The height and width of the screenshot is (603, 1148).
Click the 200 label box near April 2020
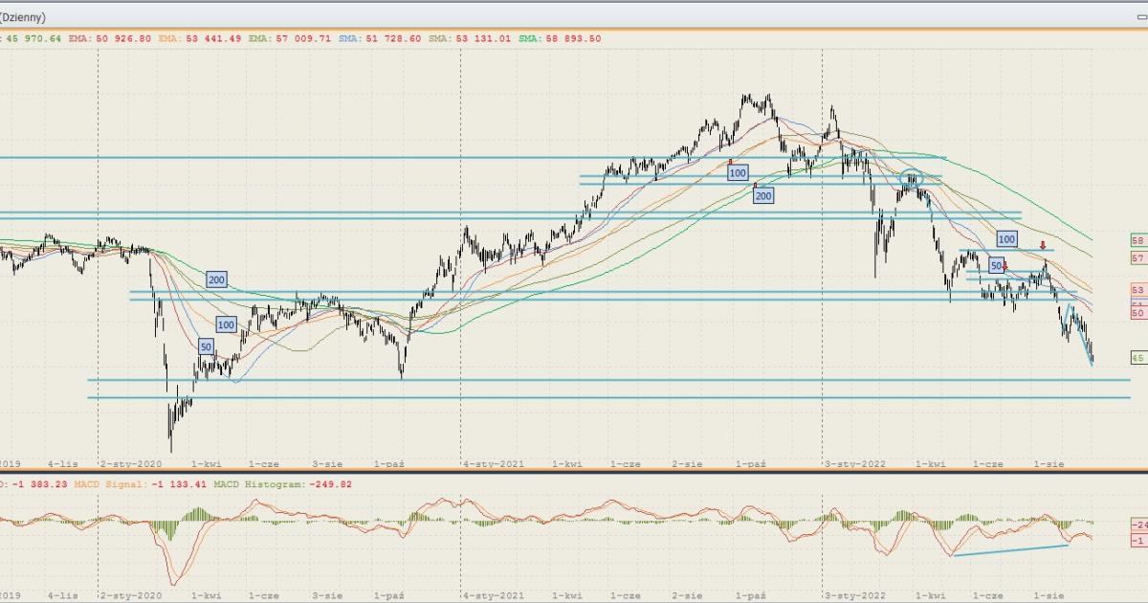click(216, 279)
